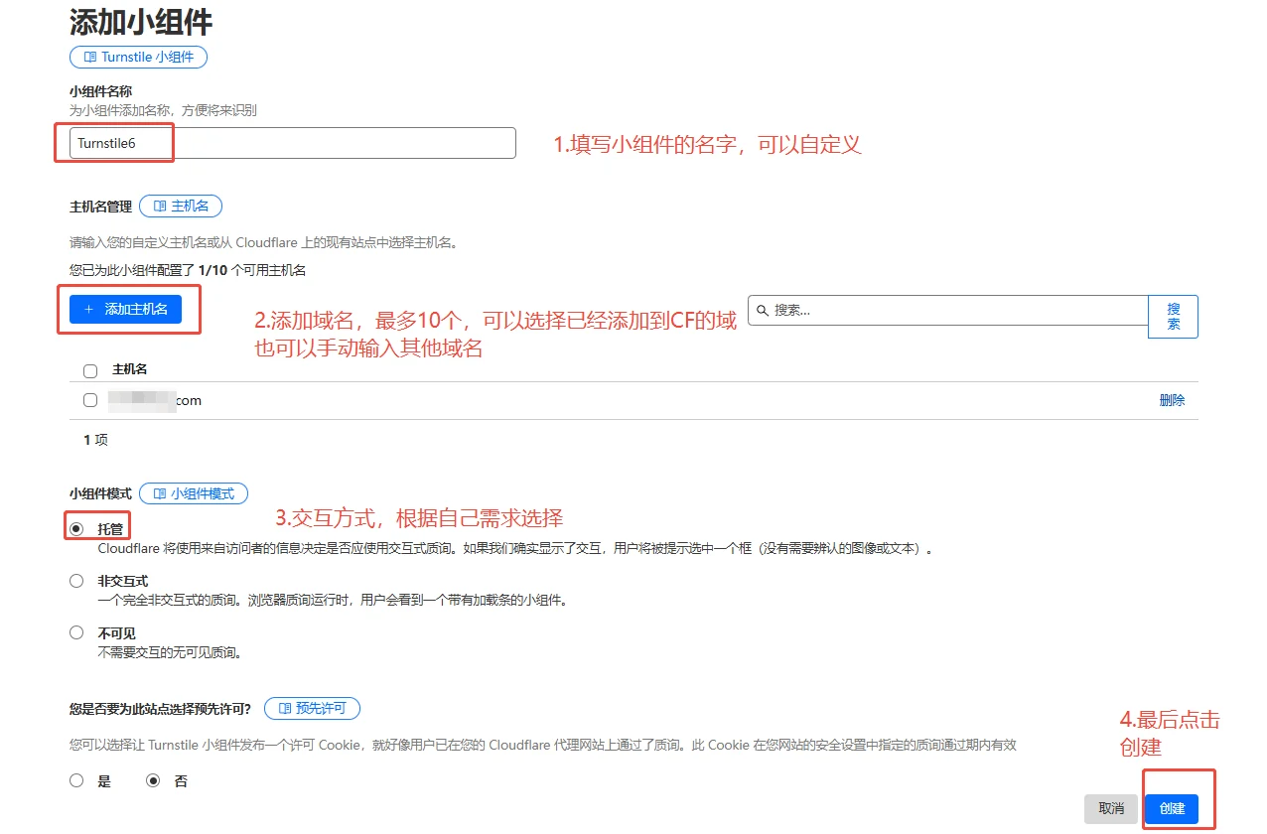This screenshot has height=834, width=1267.
Task: Open the Turnstile 小组件 documentation link
Action: (x=138, y=57)
